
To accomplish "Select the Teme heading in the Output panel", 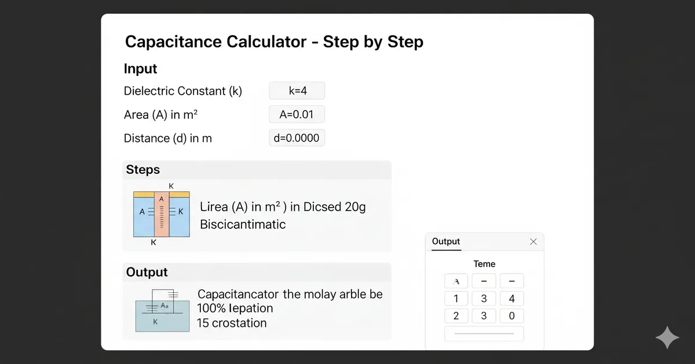I will [x=484, y=264].
